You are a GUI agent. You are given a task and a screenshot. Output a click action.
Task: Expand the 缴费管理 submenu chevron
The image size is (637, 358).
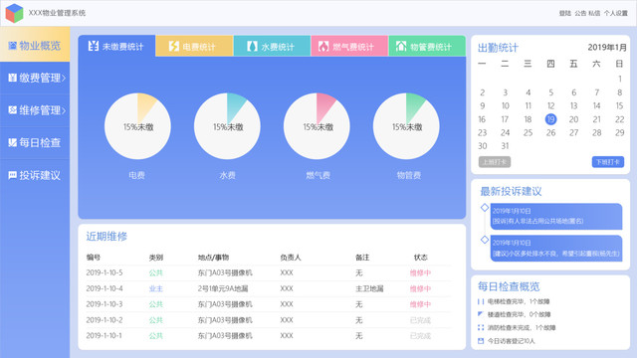64,78
